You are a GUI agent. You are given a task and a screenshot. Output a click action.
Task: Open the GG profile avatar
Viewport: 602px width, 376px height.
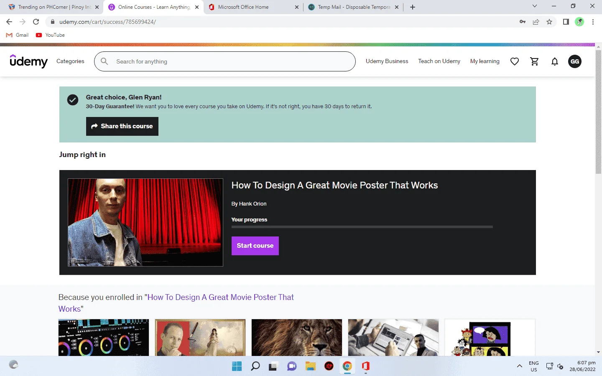click(x=575, y=61)
